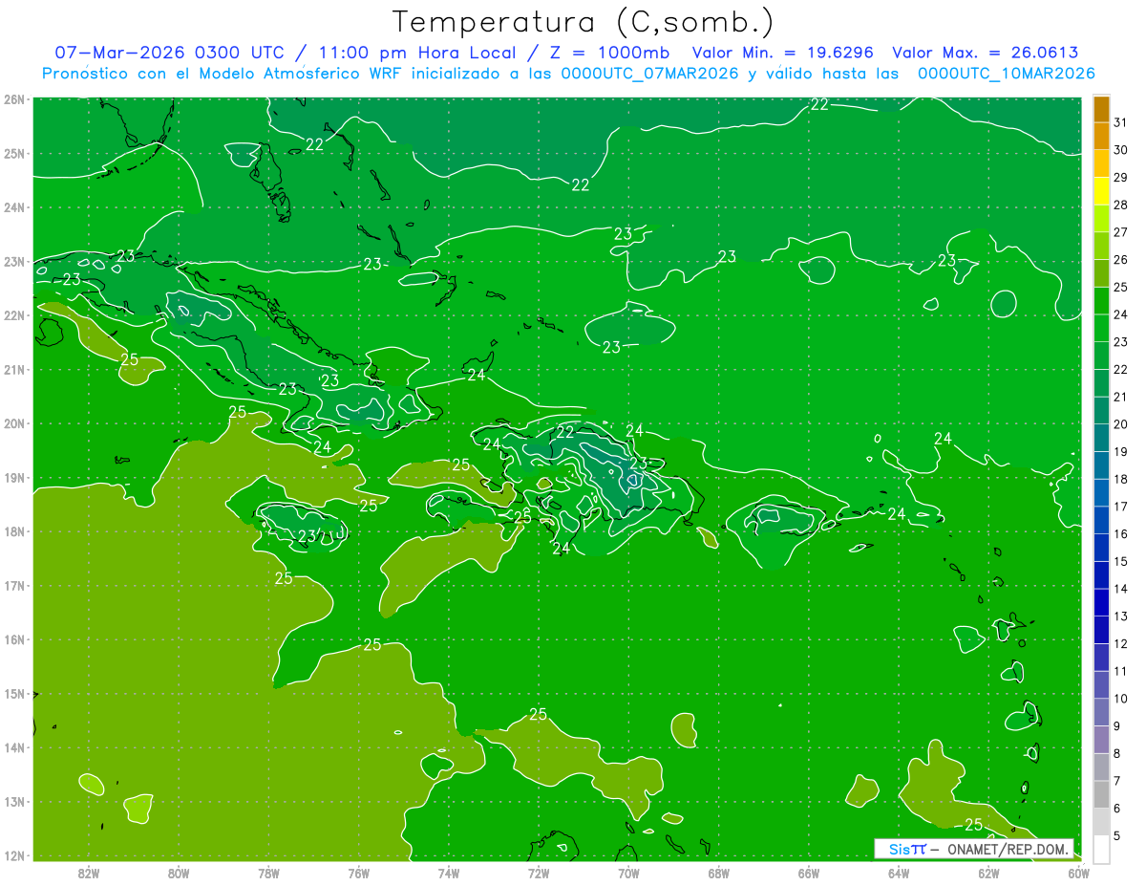Click the latitude label '15N'
This screenshot has width=1146, height=886.
coord(14,694)
